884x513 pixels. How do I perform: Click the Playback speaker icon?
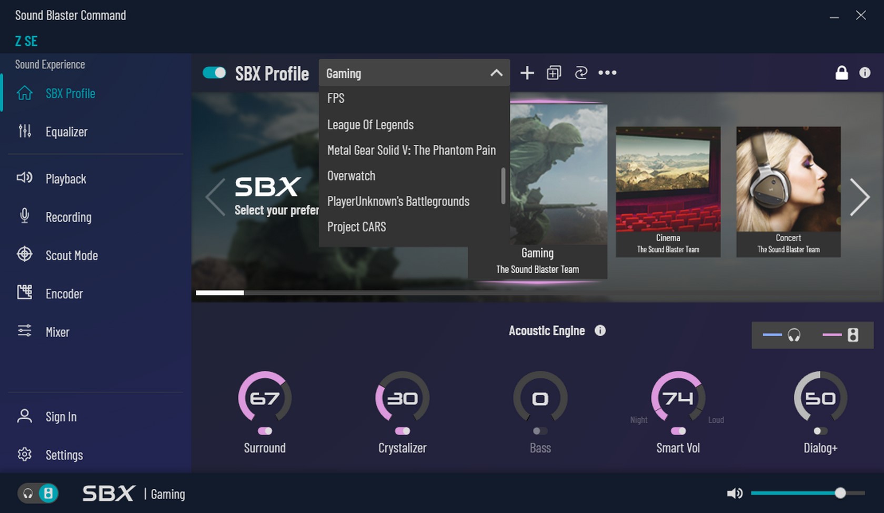(x=25, y=177)
